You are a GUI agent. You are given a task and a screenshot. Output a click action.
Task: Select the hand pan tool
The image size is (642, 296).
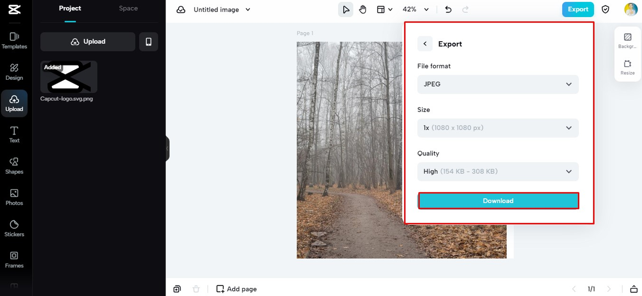[x=363, y=10]
